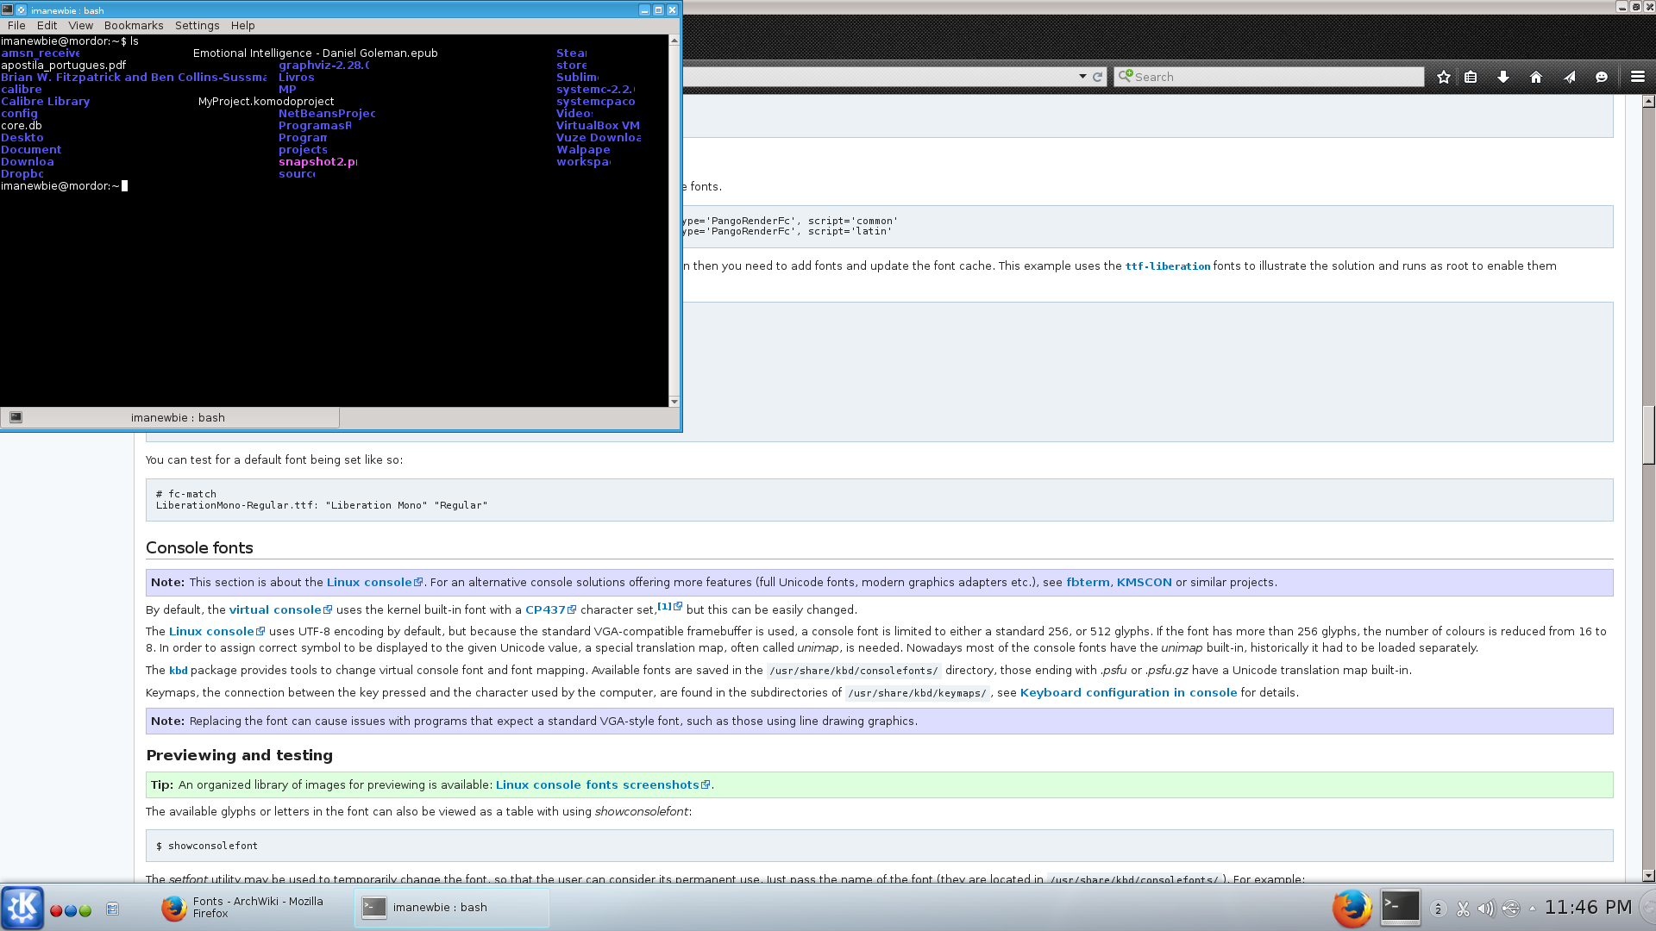Click 'core.db' in terminal listing
The width and height of the screenshot is (1656, 931).
tap(22, 126)
